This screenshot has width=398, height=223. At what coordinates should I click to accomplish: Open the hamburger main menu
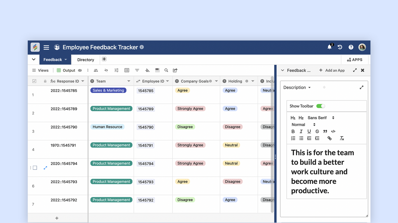[x=46, y=47]
